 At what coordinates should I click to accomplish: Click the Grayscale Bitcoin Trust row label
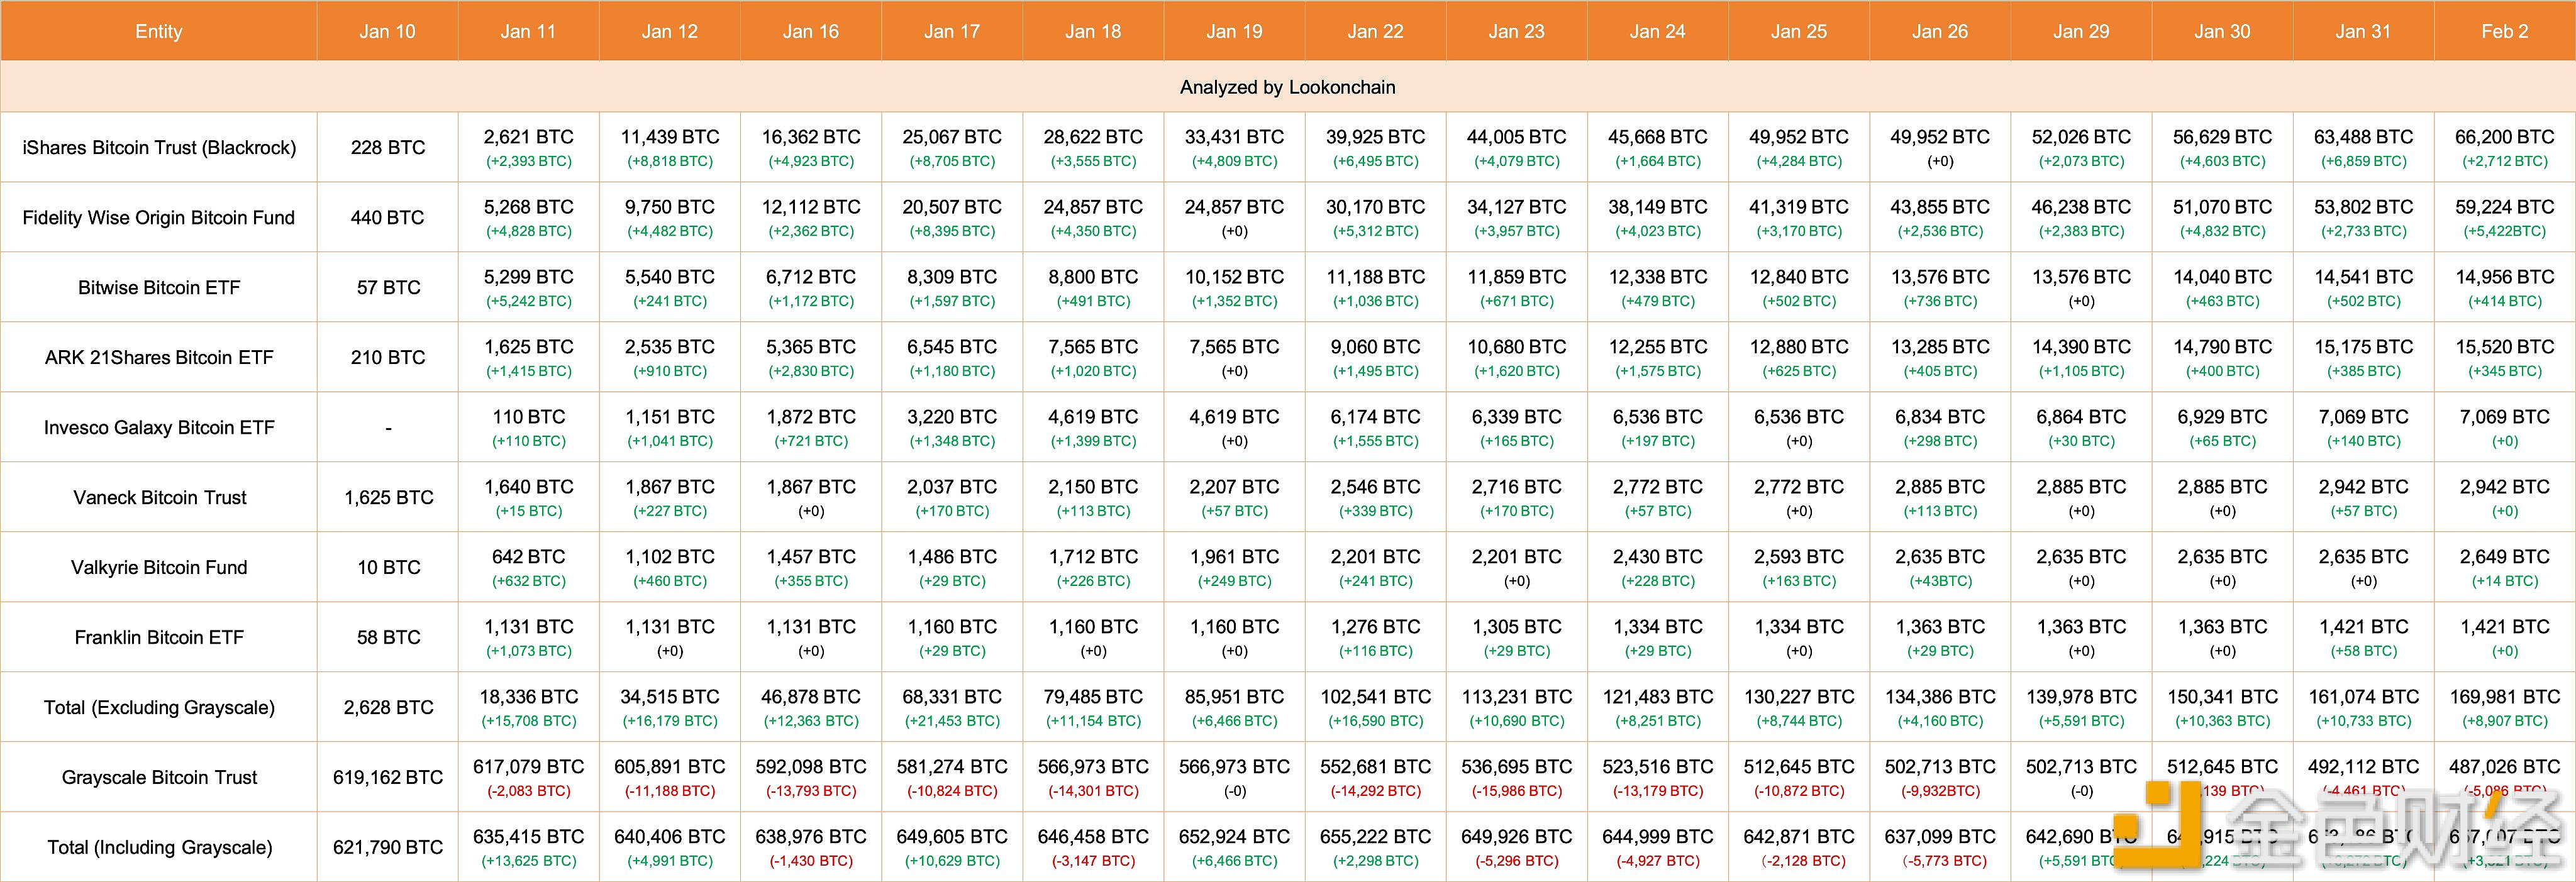[159, 777]
